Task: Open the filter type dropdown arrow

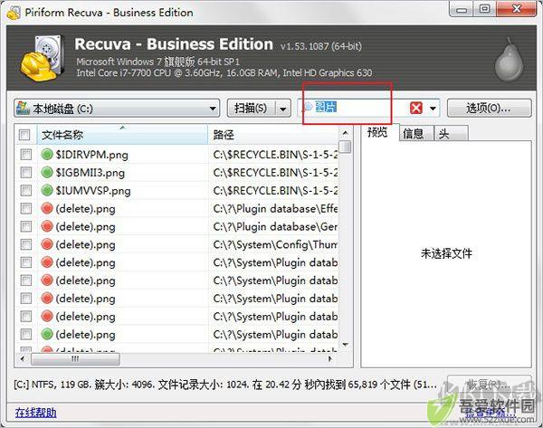Action: 433,109
